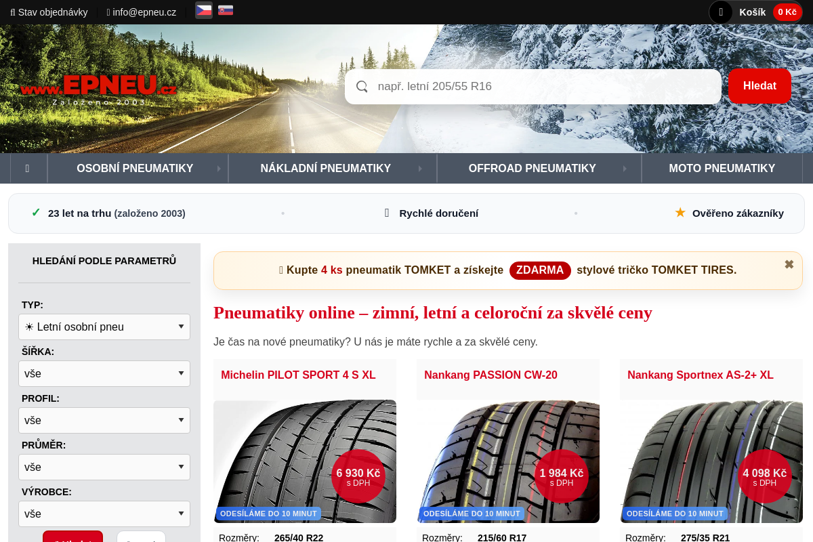Click Michelin PILOT SPORT tire image
813x542 pixels.
(x=305, y=461)
